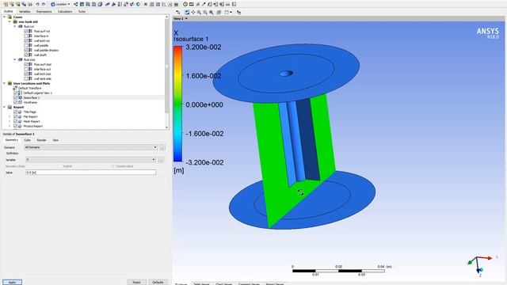The height and width of the screenshot is (285, 507).
Task: Activate the viewer Select mode arrow
Action: coord(177,13)
